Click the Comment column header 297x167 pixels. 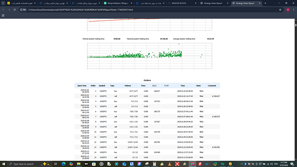coord(212,86)
